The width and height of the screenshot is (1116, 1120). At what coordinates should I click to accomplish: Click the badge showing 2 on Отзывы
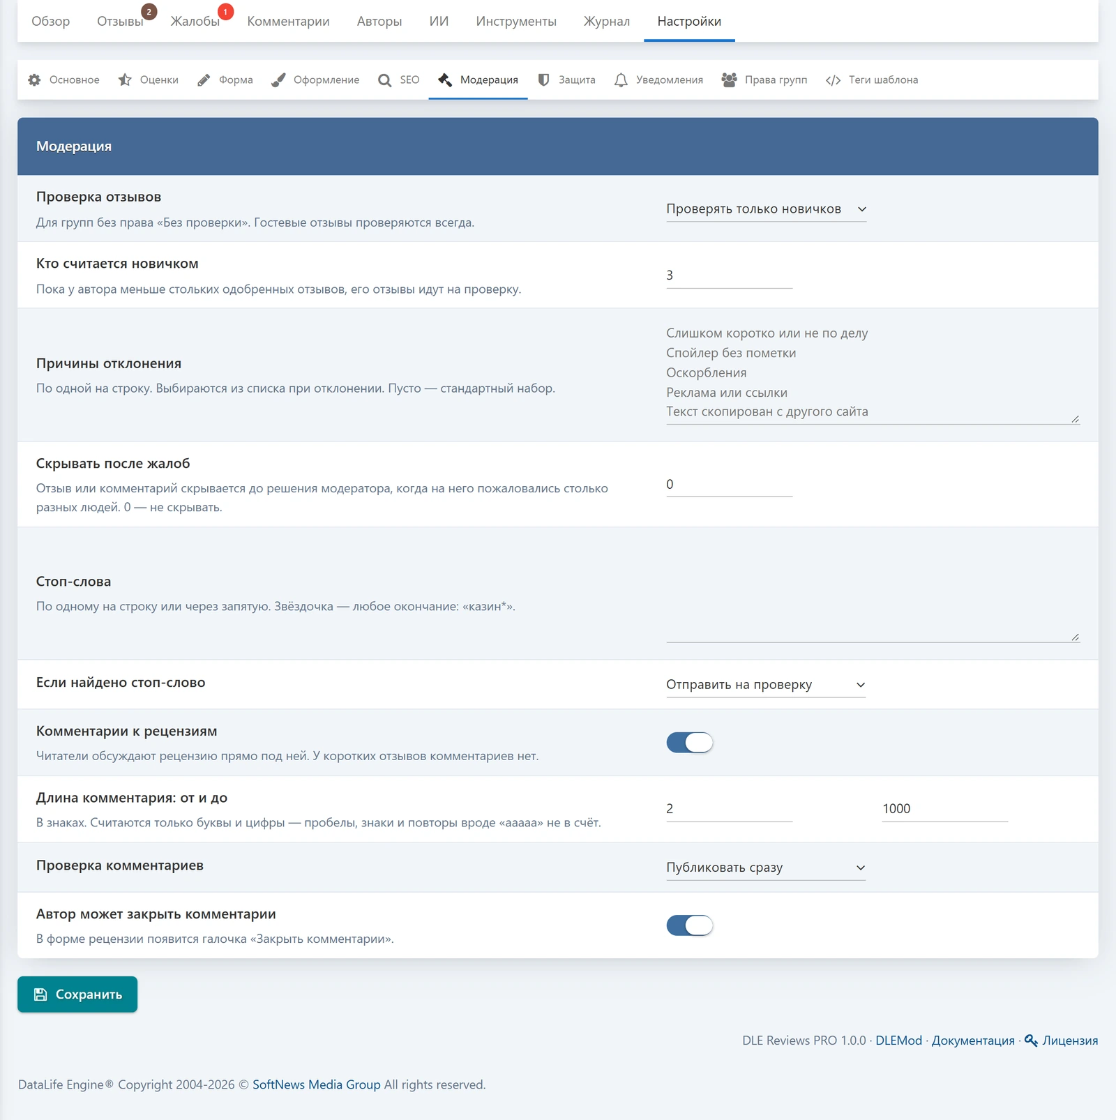[149, 12]
